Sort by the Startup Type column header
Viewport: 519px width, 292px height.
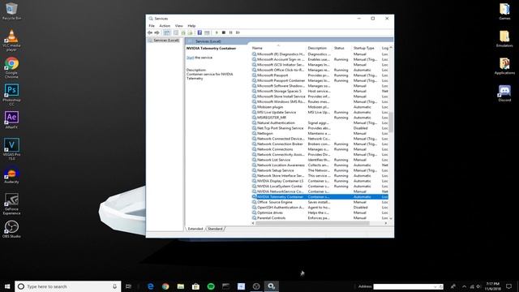click(x=363, y=48)
